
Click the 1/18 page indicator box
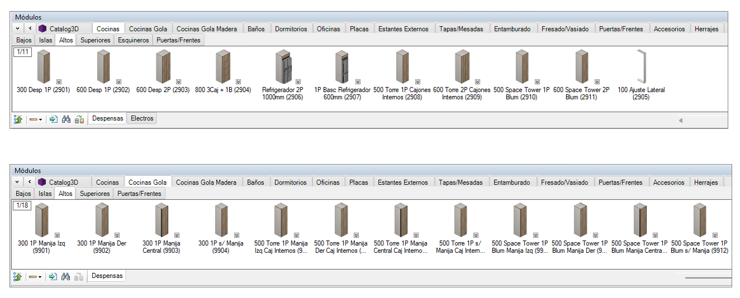tap(22, 205)
